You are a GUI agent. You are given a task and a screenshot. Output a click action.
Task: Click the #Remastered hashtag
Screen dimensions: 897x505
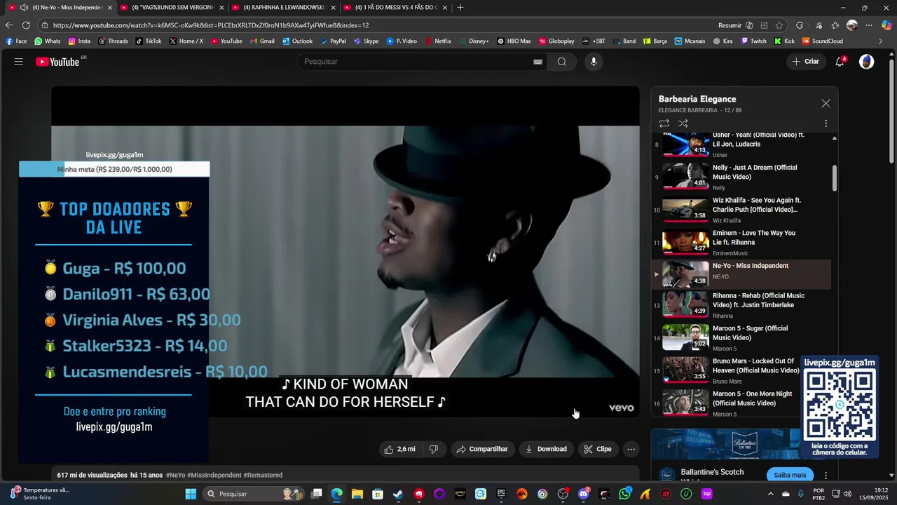tap(263, 475)
